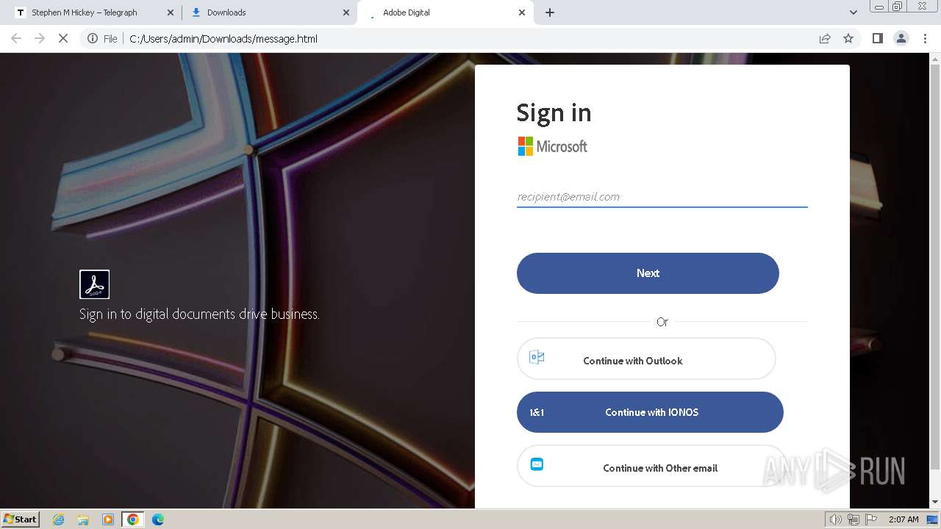Go back with the browser back arrow
This screenshot has width=941, height=529.
coord(16,38)
